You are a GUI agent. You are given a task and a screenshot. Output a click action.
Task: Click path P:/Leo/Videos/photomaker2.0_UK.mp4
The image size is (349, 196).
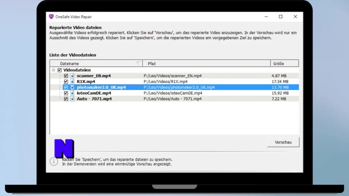(x=179, y=87)
